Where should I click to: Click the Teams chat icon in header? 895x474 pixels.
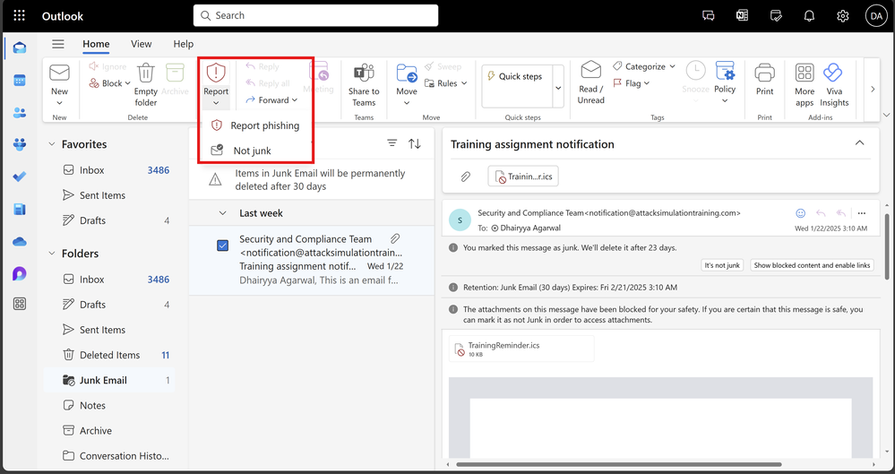pos(709,16)
